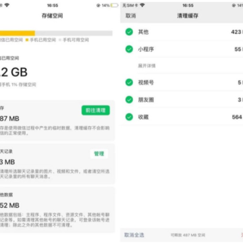Open 管理 for chat records

99,154
